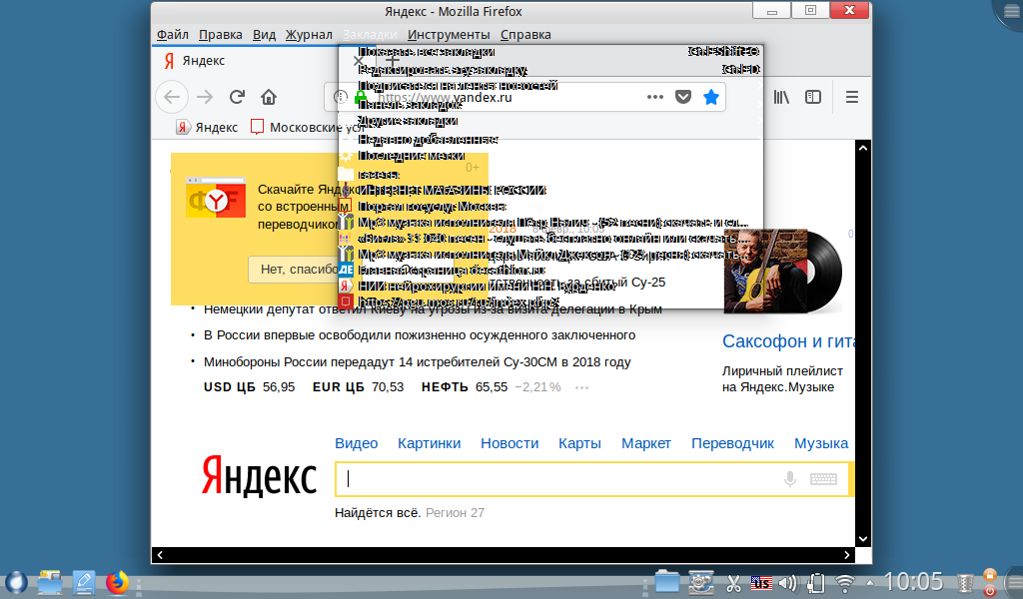This screenshot has height=599, width=1023.
Task: Open the page actions three-dot menu
Action: (x=655, y=97)
